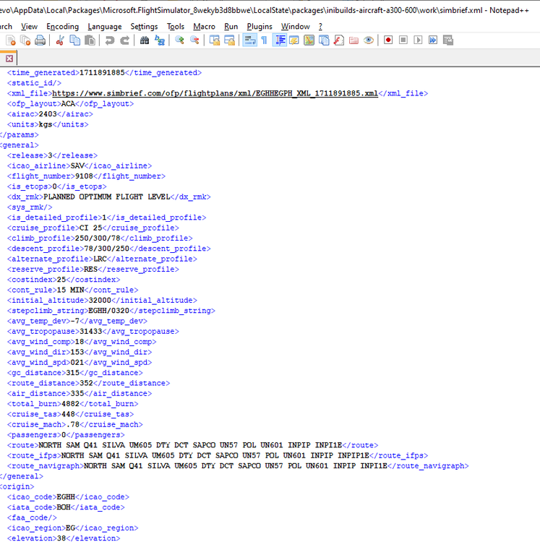Toggle Synchronize Horizontal Scrolling icon
Image resolution: width=540 pixels, height=542 pixels.
(230, 40)
